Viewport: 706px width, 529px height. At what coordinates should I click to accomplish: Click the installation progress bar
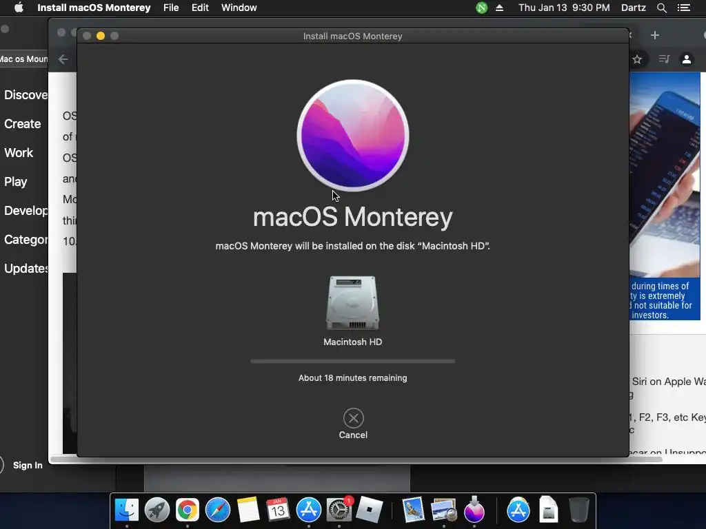352,361
